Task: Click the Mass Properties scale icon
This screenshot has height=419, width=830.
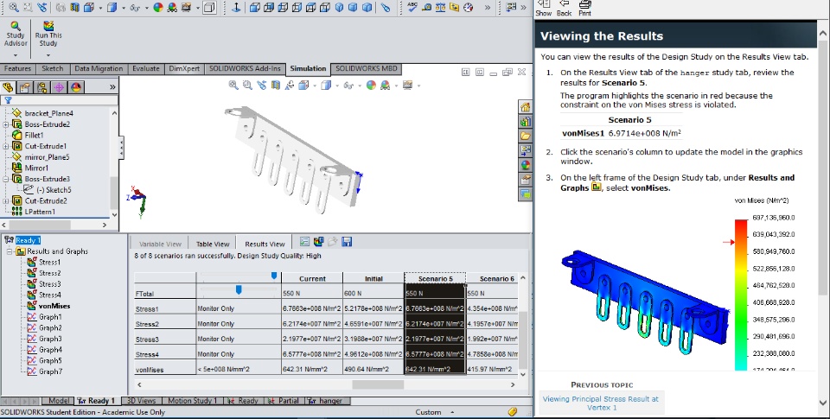Action: point(440,8)
